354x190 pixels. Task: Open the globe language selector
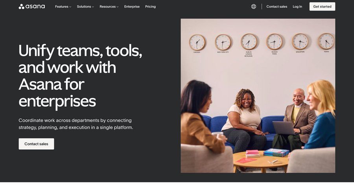point(254,7)
